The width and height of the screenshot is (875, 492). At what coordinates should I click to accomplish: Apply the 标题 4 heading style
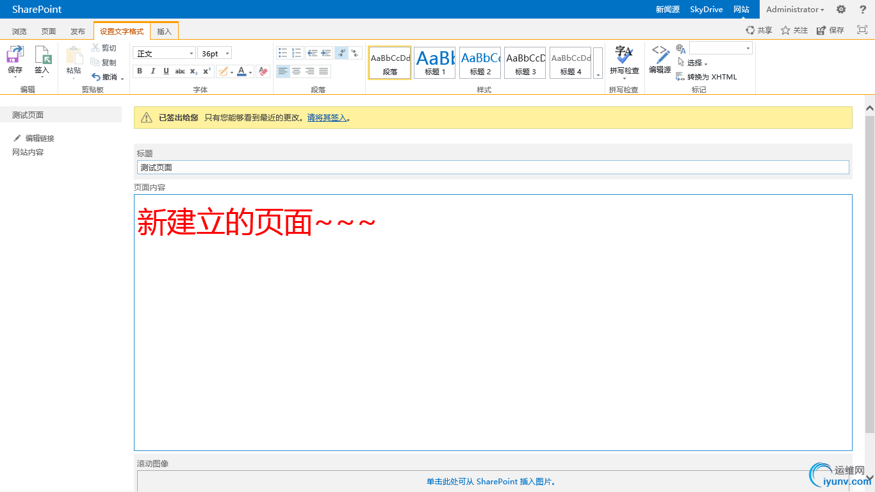pos(571,63)
